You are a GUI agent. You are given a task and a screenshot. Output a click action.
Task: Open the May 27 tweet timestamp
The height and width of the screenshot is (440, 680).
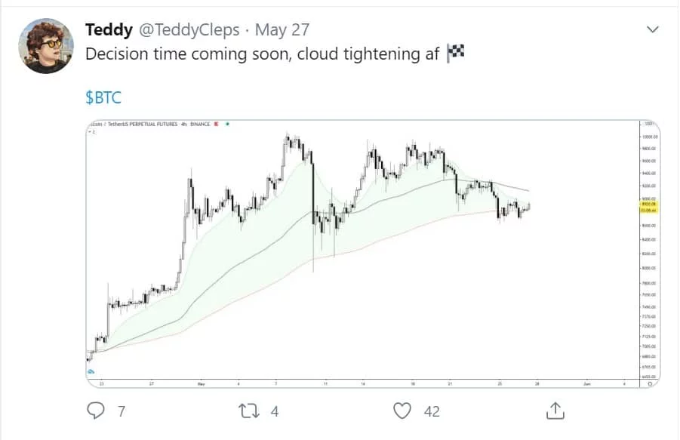click(282, 30)
